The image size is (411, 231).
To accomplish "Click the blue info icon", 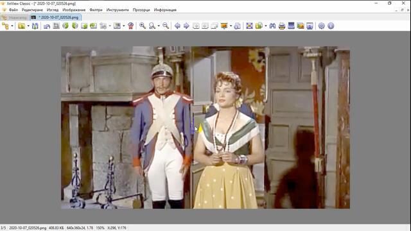I will pyautogui.click(x=331, y=26).
